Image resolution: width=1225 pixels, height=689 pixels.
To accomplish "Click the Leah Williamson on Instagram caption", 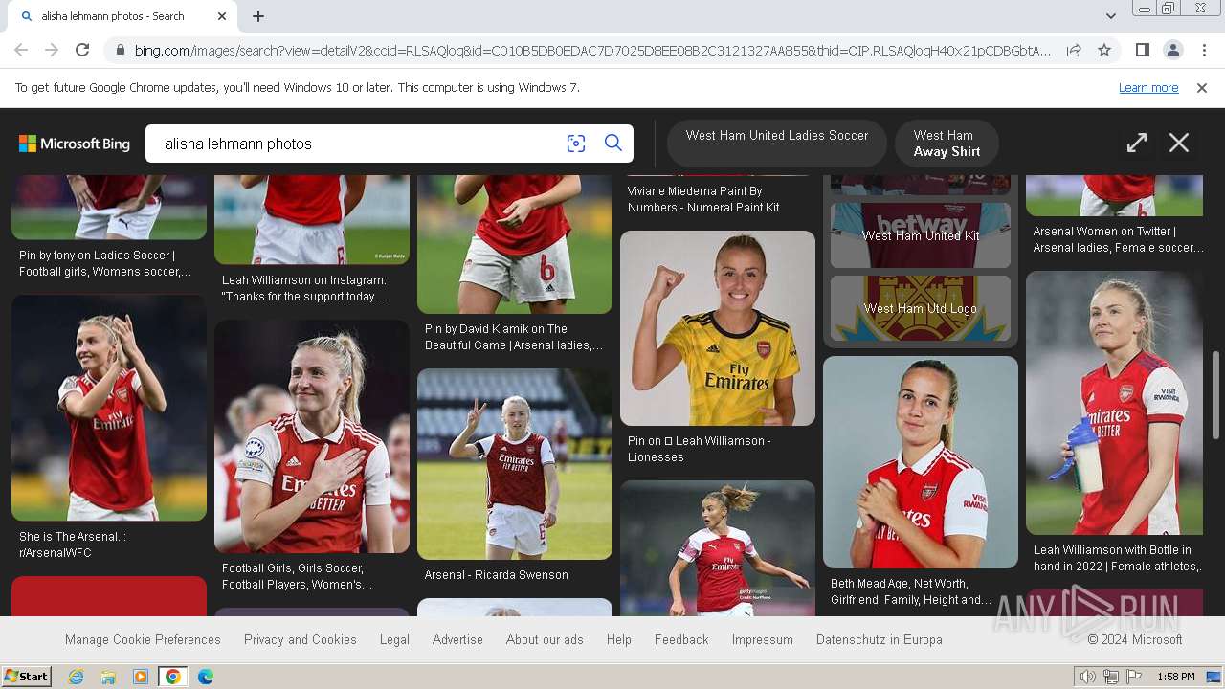I will point(304,288).
